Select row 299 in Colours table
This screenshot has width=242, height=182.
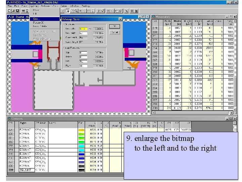(x=11, y=170)
